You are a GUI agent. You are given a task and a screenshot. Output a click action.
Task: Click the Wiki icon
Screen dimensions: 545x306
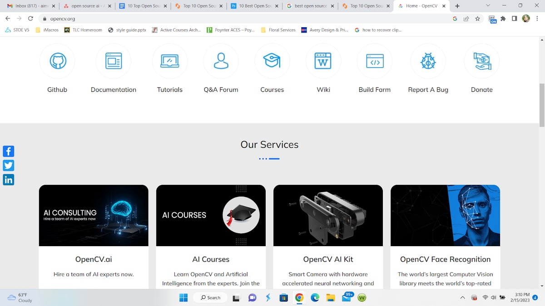tap(323, 61)
